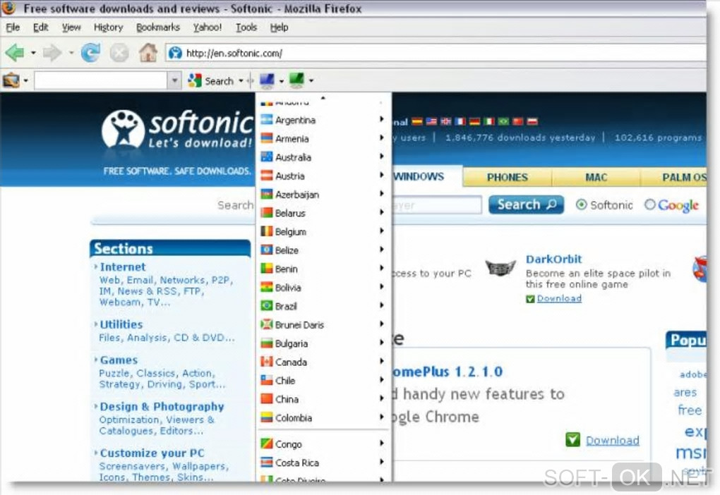Select the Softonic search radio button
The height and width of the screenshot is (495, 720).
click(582, 204)
